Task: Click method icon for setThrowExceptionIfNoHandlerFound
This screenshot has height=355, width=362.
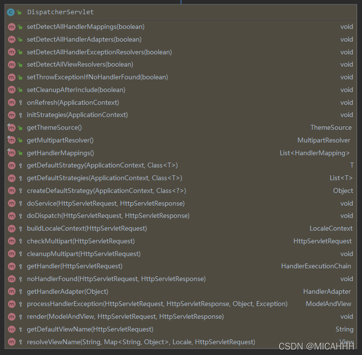Action: [12, 77]
